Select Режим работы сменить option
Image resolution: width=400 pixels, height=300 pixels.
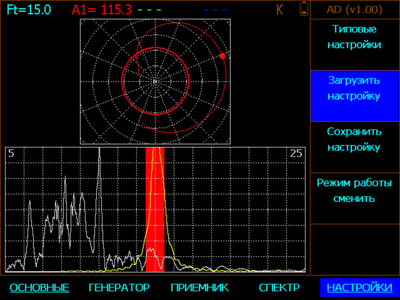pyautogui.click(x=354, y=190)
